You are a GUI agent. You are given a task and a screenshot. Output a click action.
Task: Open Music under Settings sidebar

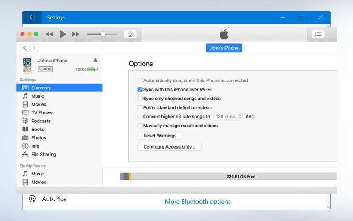pos(60,96)
